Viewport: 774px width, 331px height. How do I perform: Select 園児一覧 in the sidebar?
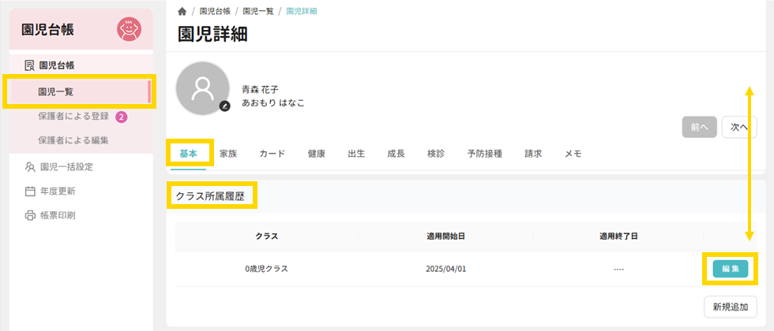(56, 91)
